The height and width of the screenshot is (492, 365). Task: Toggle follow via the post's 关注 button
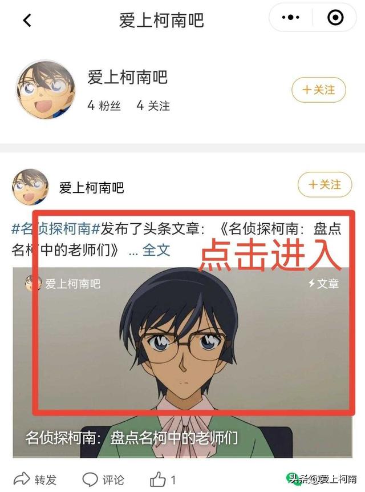[325, 184]
